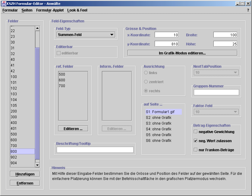Open the Formular menu
Screen dimensions: 252x196
pyautogui.click(x=10, y=10)
